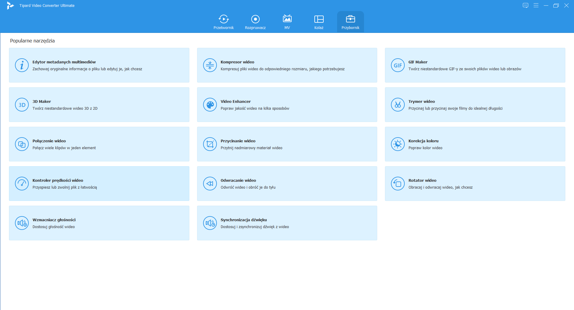The width and height of the screenshot is (574, 310).
Task: Close the Tipard window
Action: pos(566,5)
